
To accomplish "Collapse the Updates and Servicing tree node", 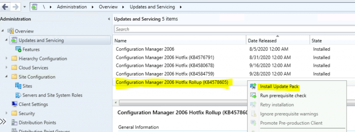I will tap(6, 40).
